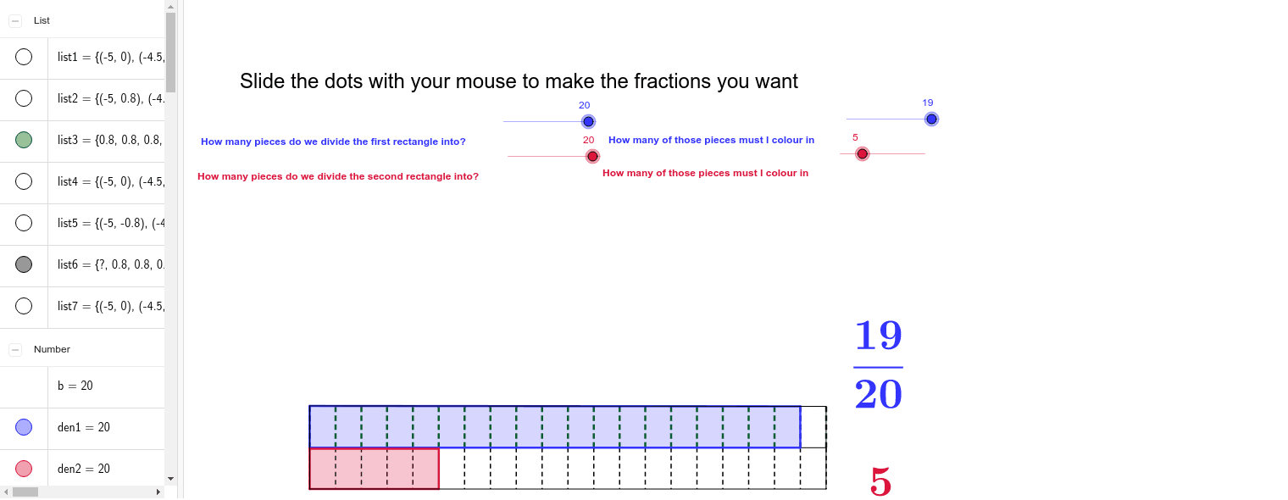This screenshot has width=1288, height=500.
Task: Show list7 using its visibility circle
Action: pyautogui.click(x=24, y=306)
